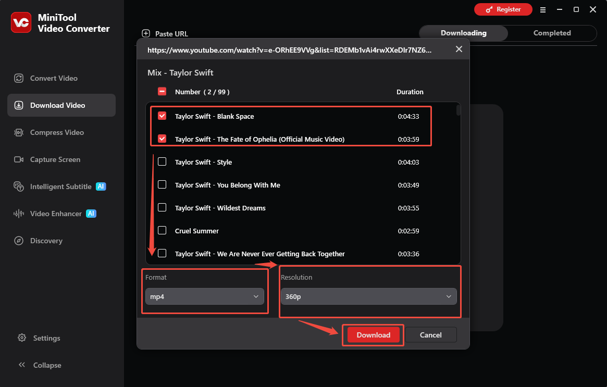Click the AI badge beside Intelligent Subtitle
The height and width of the screenshot is (387, 607).
pyautogui.click(x=101, y=186)
